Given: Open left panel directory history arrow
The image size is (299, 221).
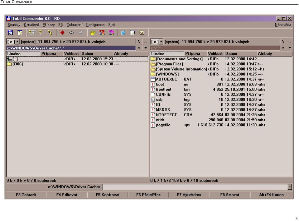Looking at the screenshot, I should (x=146, y=48).
